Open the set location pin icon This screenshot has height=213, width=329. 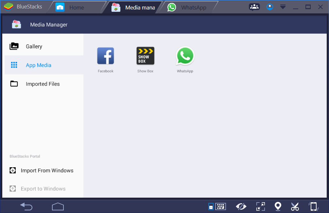coord(278,206)
